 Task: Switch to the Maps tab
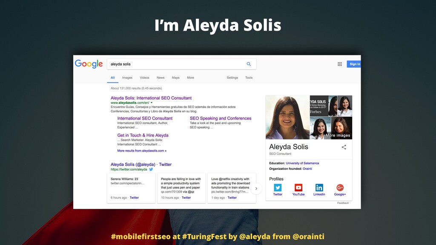click(175, 78)
